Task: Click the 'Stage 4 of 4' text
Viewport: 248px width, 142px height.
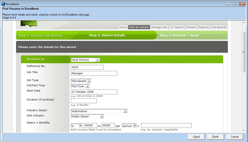Action: coord(9,18)
